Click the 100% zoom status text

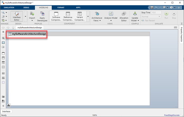[95, 115]
